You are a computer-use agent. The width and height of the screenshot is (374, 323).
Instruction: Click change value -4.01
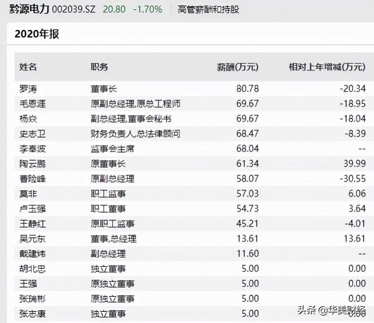point(355,223)
